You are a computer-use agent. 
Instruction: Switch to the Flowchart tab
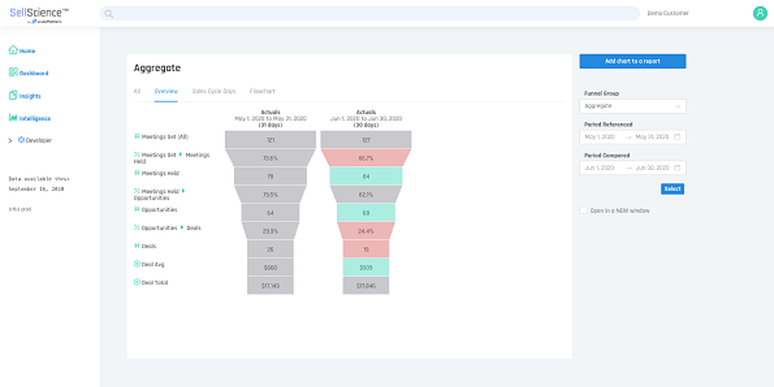click(x=262, y=91)
